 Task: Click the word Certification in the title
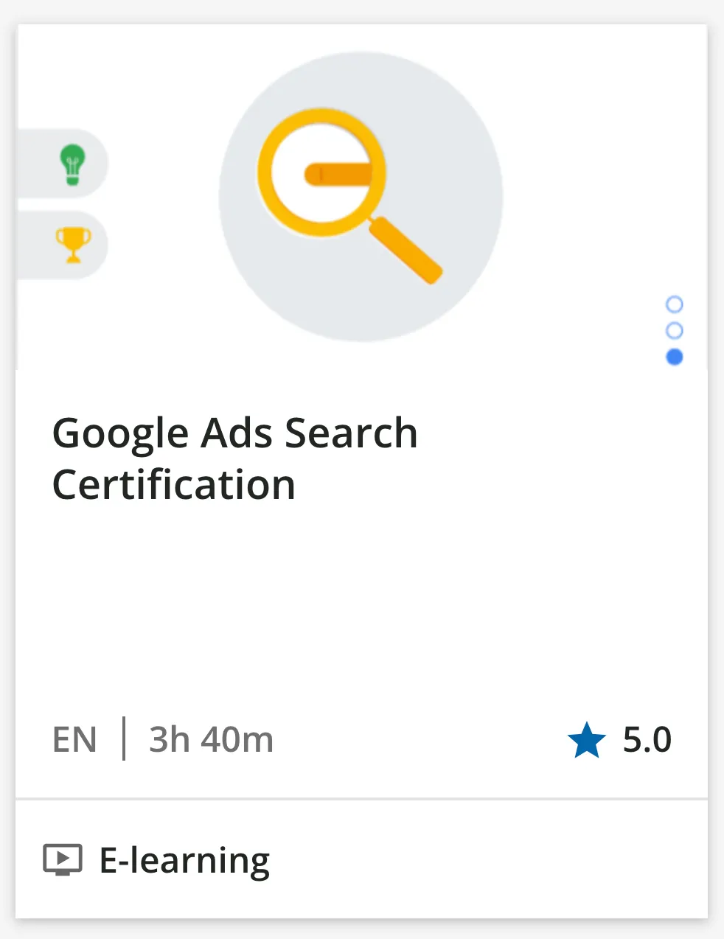(x=174, y=485)
